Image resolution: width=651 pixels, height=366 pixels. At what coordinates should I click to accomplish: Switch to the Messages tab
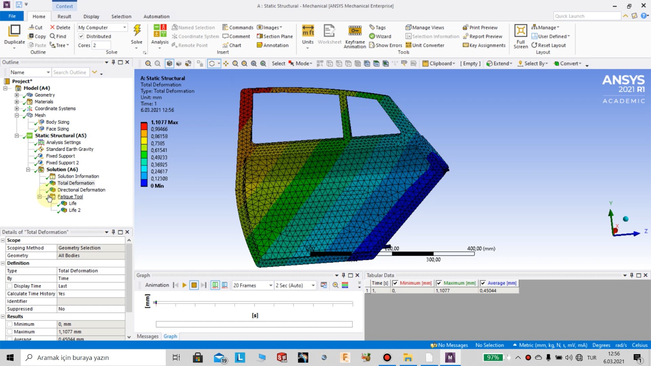[148, 336]
